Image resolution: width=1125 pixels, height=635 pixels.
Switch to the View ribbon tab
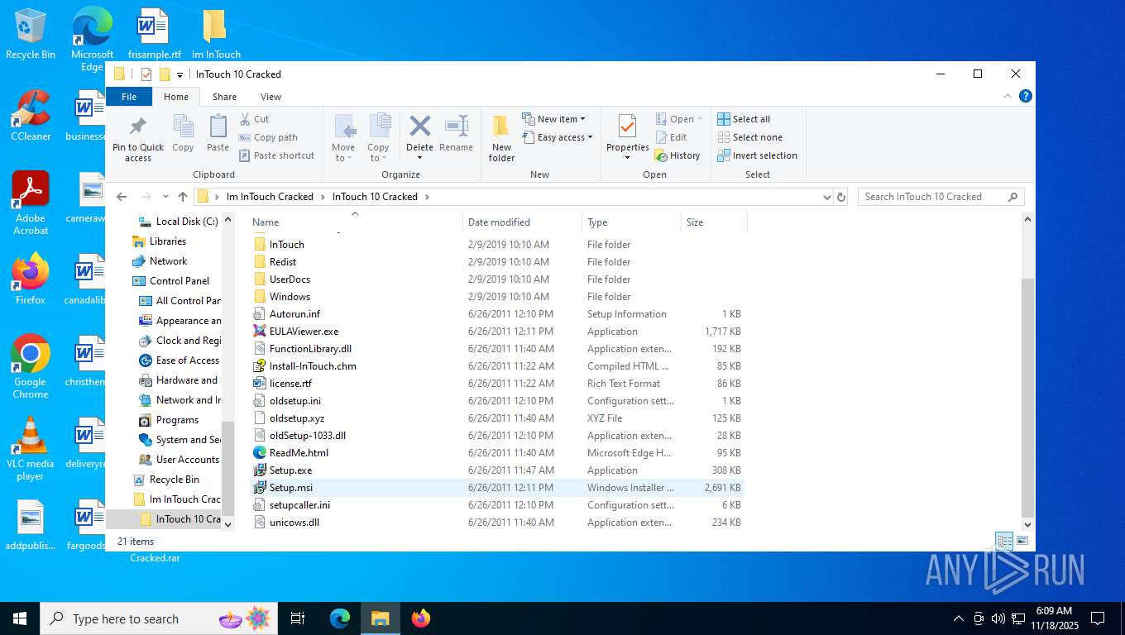pos(270,97)
